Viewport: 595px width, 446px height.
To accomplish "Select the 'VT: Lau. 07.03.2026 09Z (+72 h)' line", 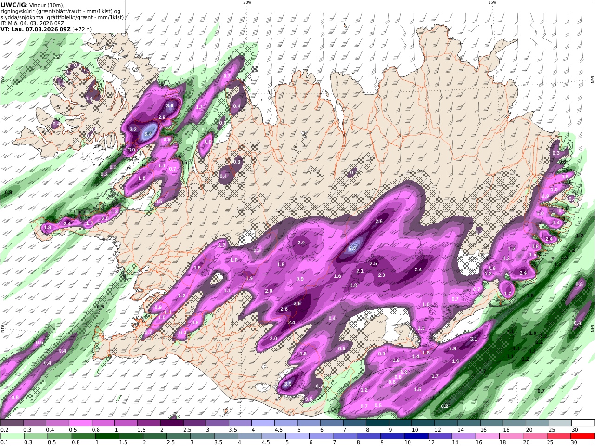I will [46, 29].
